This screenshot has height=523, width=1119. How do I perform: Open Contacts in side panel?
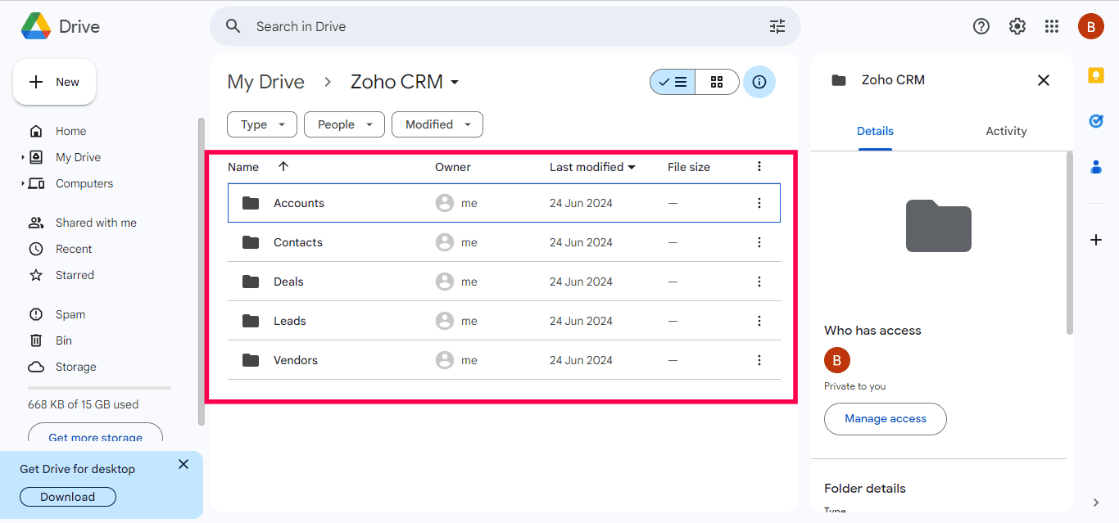tap(1096, 167)
